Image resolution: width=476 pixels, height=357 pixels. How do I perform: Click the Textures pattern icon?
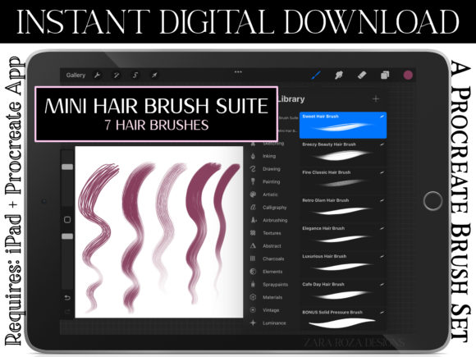click(253, 233)
